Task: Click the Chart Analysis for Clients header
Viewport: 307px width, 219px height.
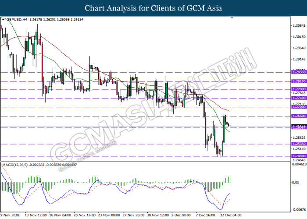Action: pyautogui.click(x=153, y=8)
